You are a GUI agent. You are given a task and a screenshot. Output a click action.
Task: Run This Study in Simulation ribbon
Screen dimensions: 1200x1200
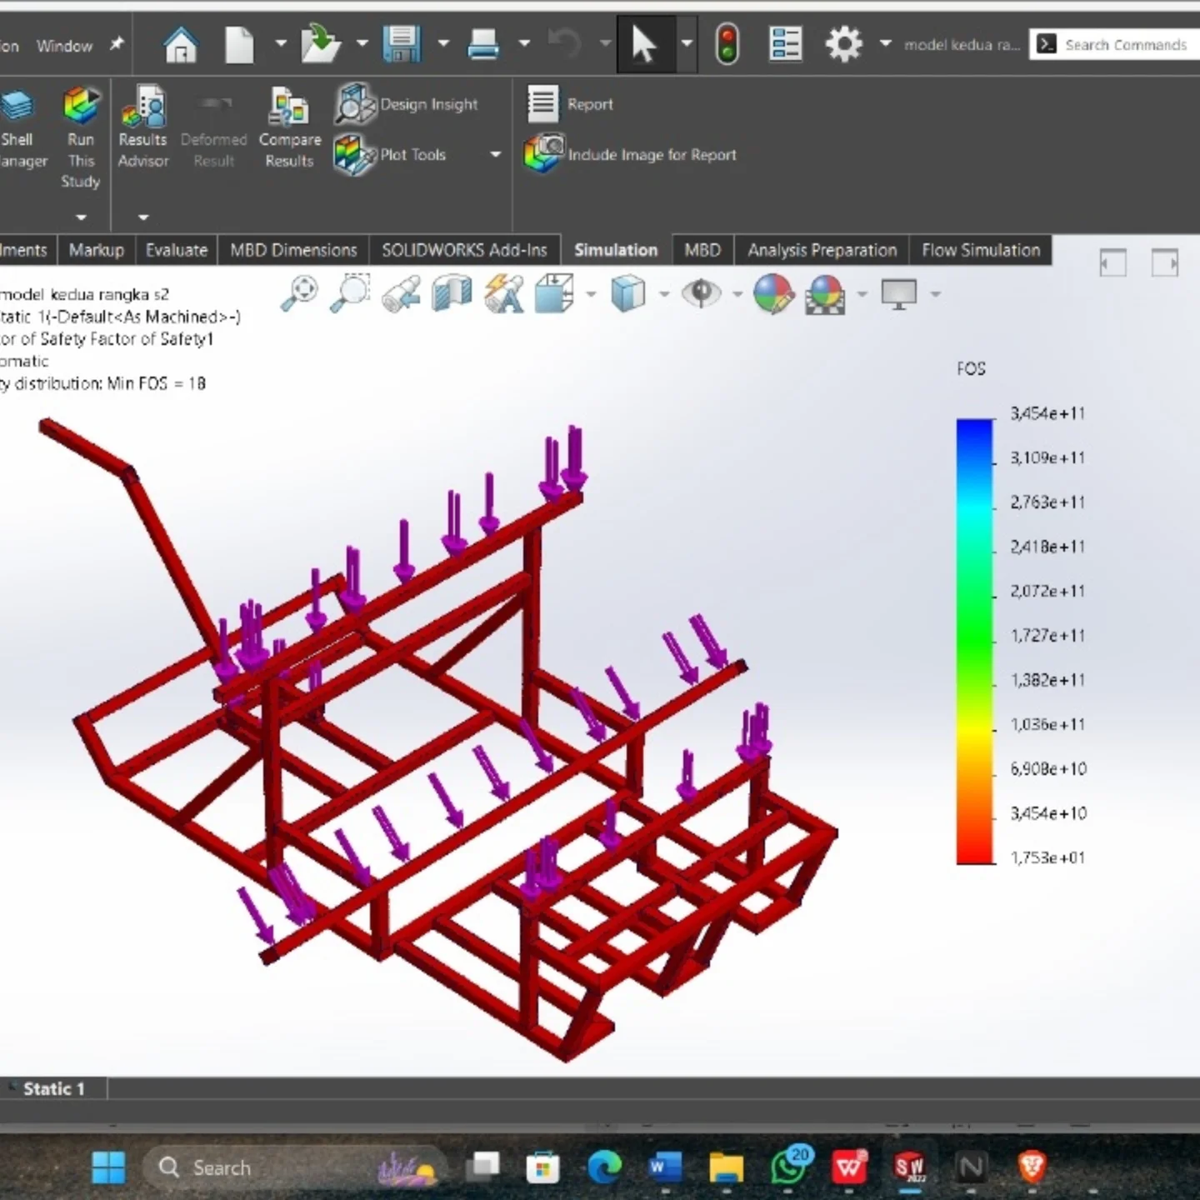pos(80,138)
